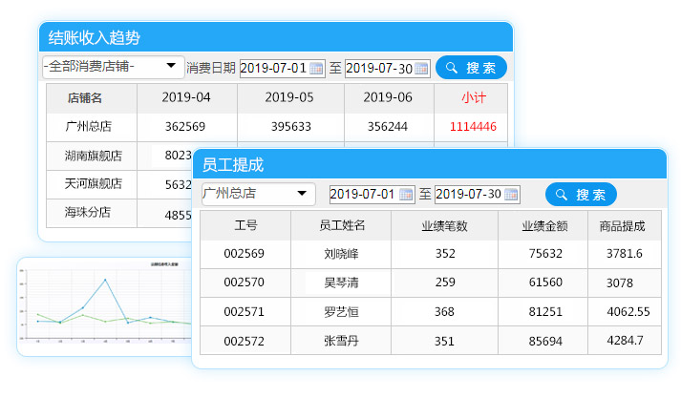The height and width of the screenshot is (398, 681).
Task: Open calendar icon for commission start date
Action: point(406,195)
